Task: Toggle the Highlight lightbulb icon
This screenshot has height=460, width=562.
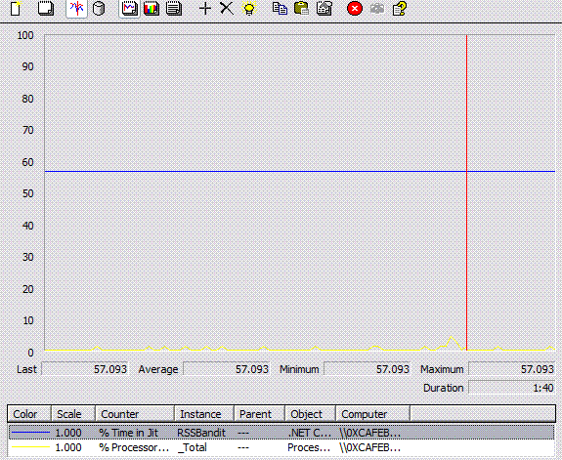Action: (x=249, y=9)
